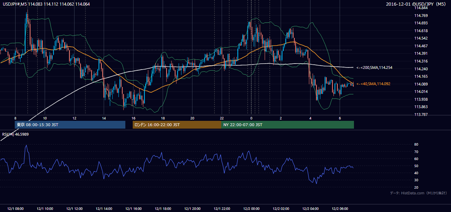Image resolution: width=451 pixels, height=212 pixels.
Task: Select the 東京 08:00-15:30 JST session bar
Action: [x=70, y=125]
